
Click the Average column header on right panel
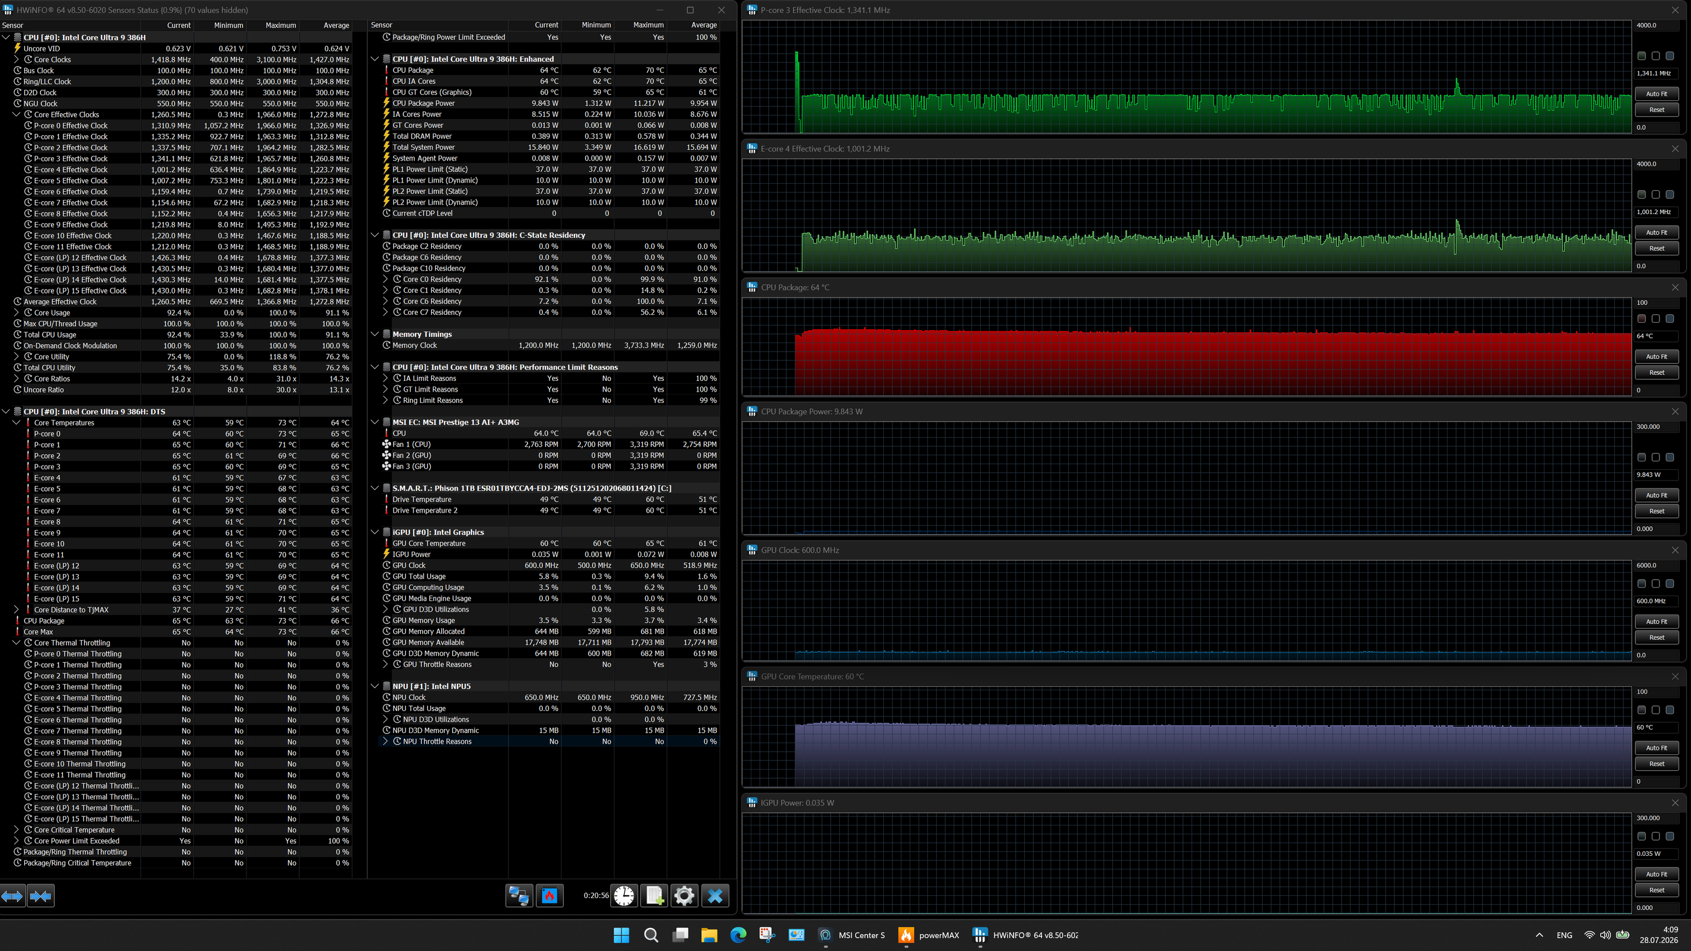703,25
